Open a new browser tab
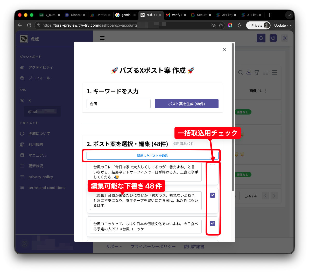This screenshot has width=309, height=273. pyautogui.click(x=269, y=15)
